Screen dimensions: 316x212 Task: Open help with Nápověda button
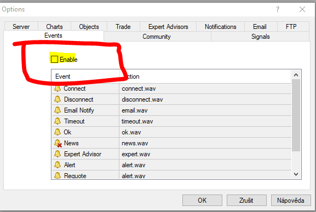point(291,200)
